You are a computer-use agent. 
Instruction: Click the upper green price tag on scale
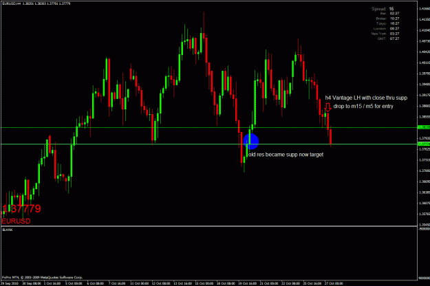point(424,127)
